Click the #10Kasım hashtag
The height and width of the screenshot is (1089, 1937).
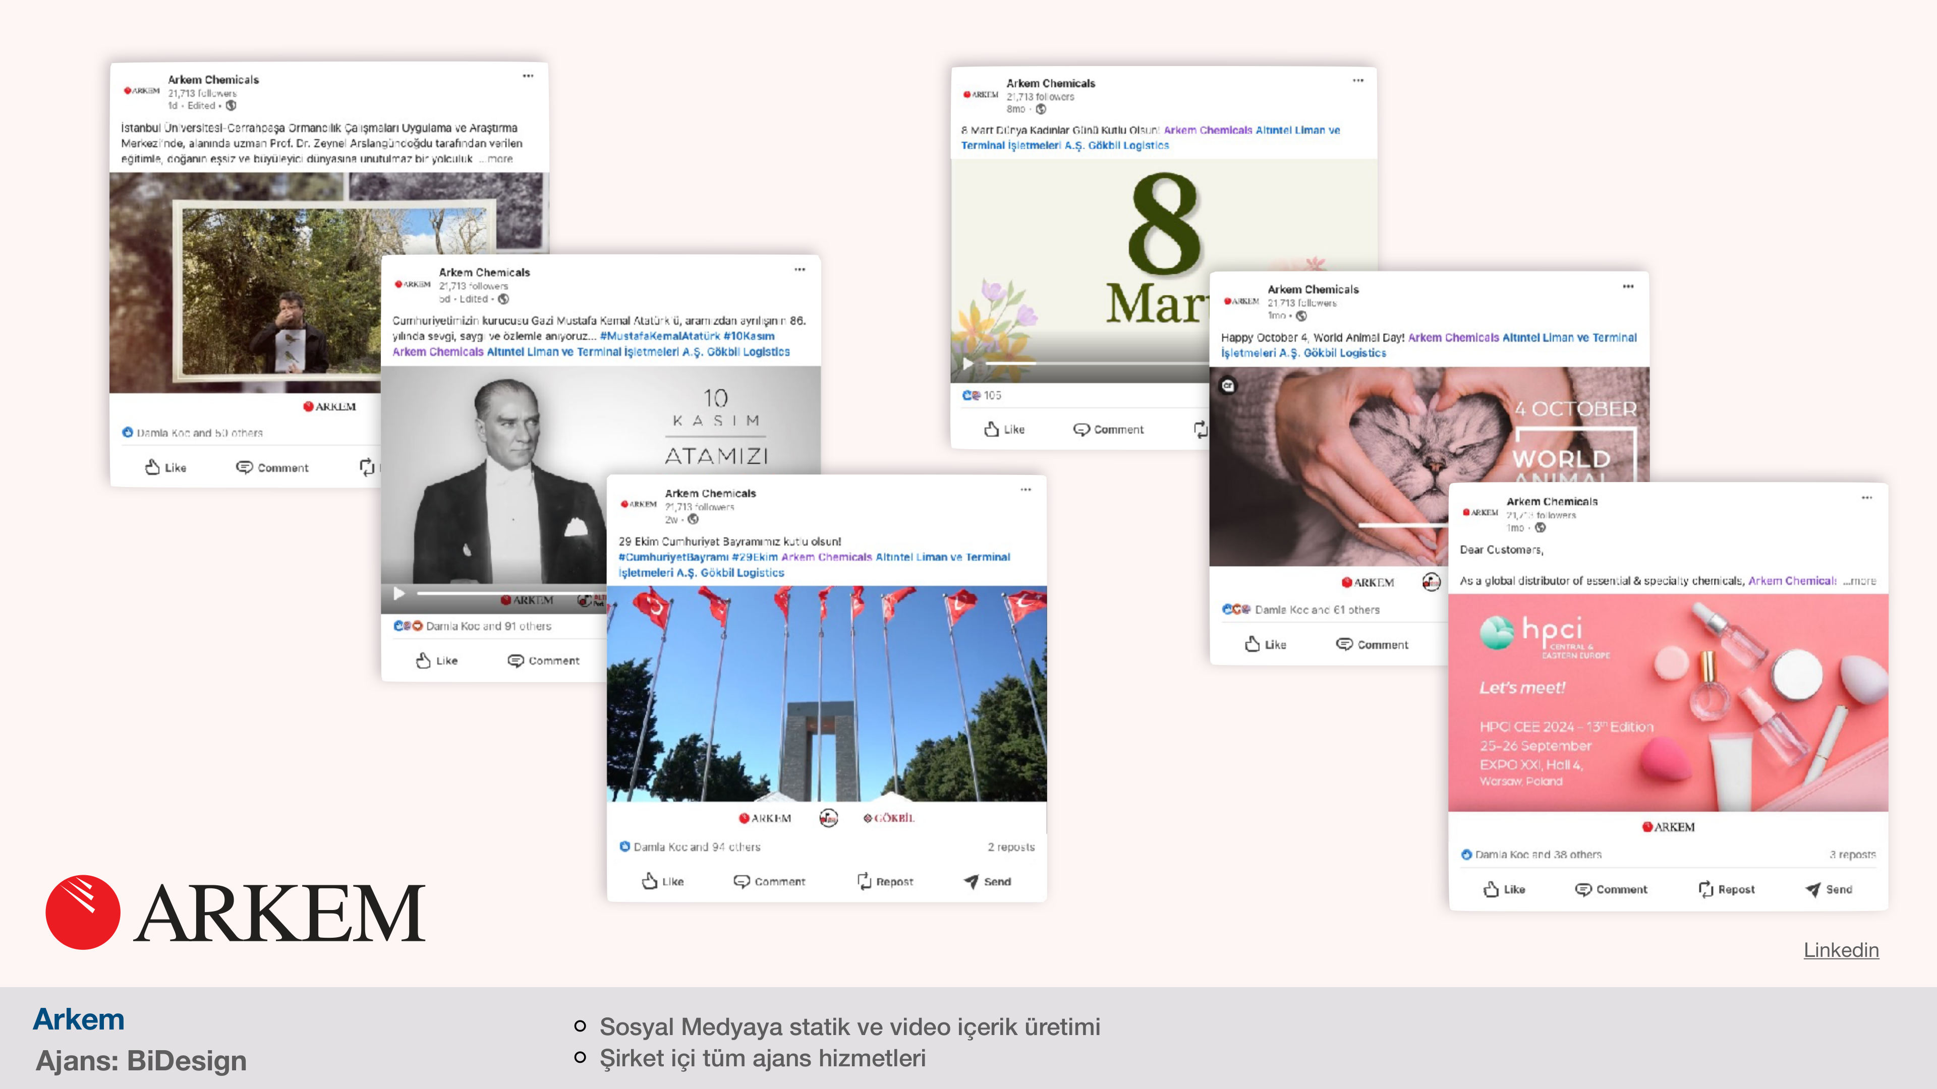click(x=749, y=336)
